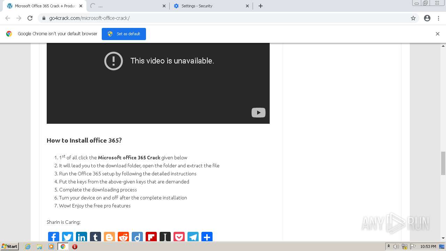The image size is (446, 251).
Task: Close the Microsoft Office 365 Crack tab
Action: pos(81,6)
